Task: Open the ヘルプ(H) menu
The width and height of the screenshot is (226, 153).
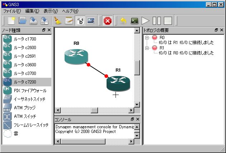Action: [70, 11]
